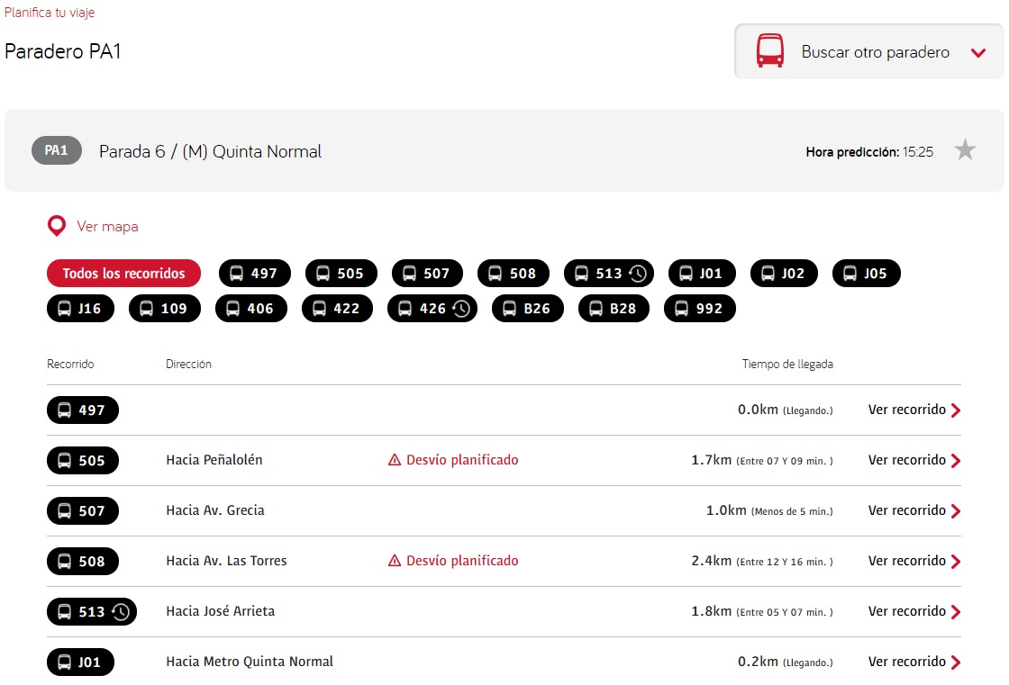This screenshot has width=1009, height=685.
Task: Click the bus icon on the J16 chip
Action: pyautogui.click(x=64, y=308)
